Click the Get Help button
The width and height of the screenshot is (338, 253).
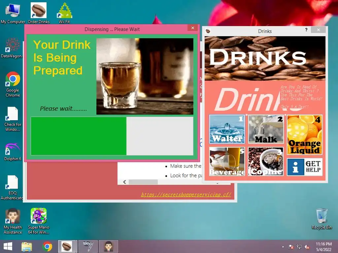click(305, 167)
